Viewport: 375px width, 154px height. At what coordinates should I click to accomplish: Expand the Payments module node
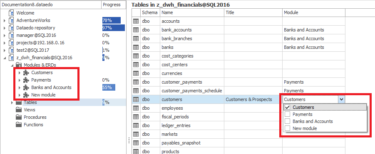click(x=20, y=80)
